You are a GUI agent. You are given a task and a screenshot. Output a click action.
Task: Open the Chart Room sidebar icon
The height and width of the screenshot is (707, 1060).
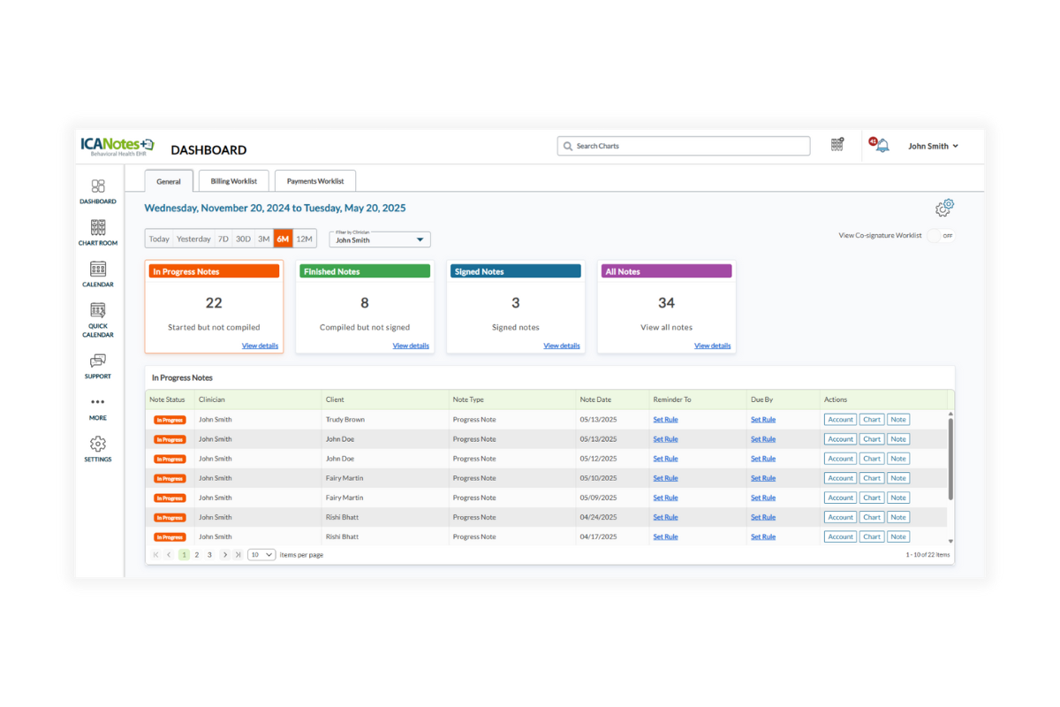[x=98, y=227]
